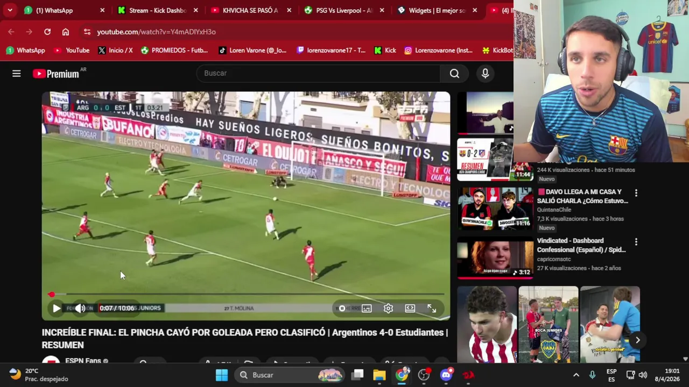Go back in browser history
689x387 pixels.
click(x=11, y=32)
